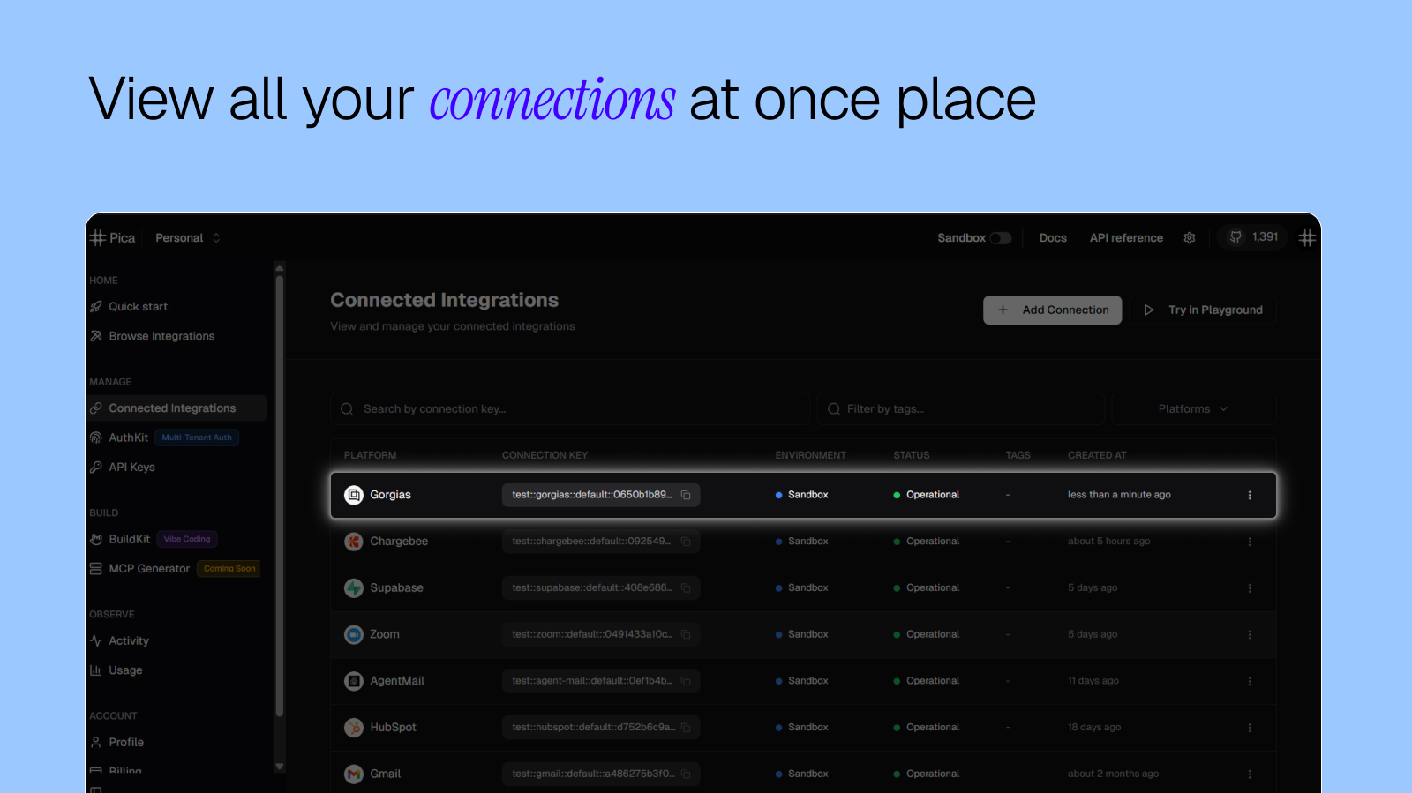Click the sidebar scrollbar down arrow
The width and height of the screenshot is (1412, 793).
point(280,767)
